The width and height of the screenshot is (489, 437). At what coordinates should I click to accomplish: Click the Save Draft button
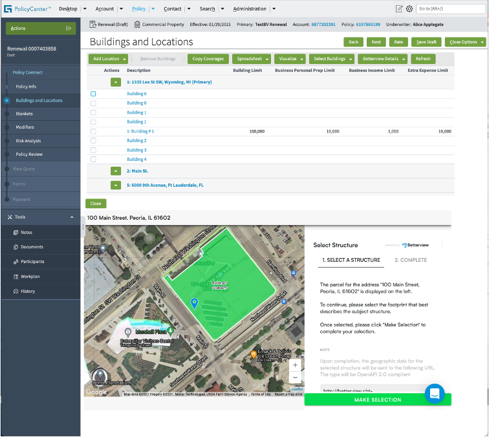point(426,42)
